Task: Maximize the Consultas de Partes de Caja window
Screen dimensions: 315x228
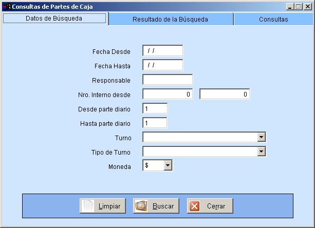Action: [x=299, y=7]
